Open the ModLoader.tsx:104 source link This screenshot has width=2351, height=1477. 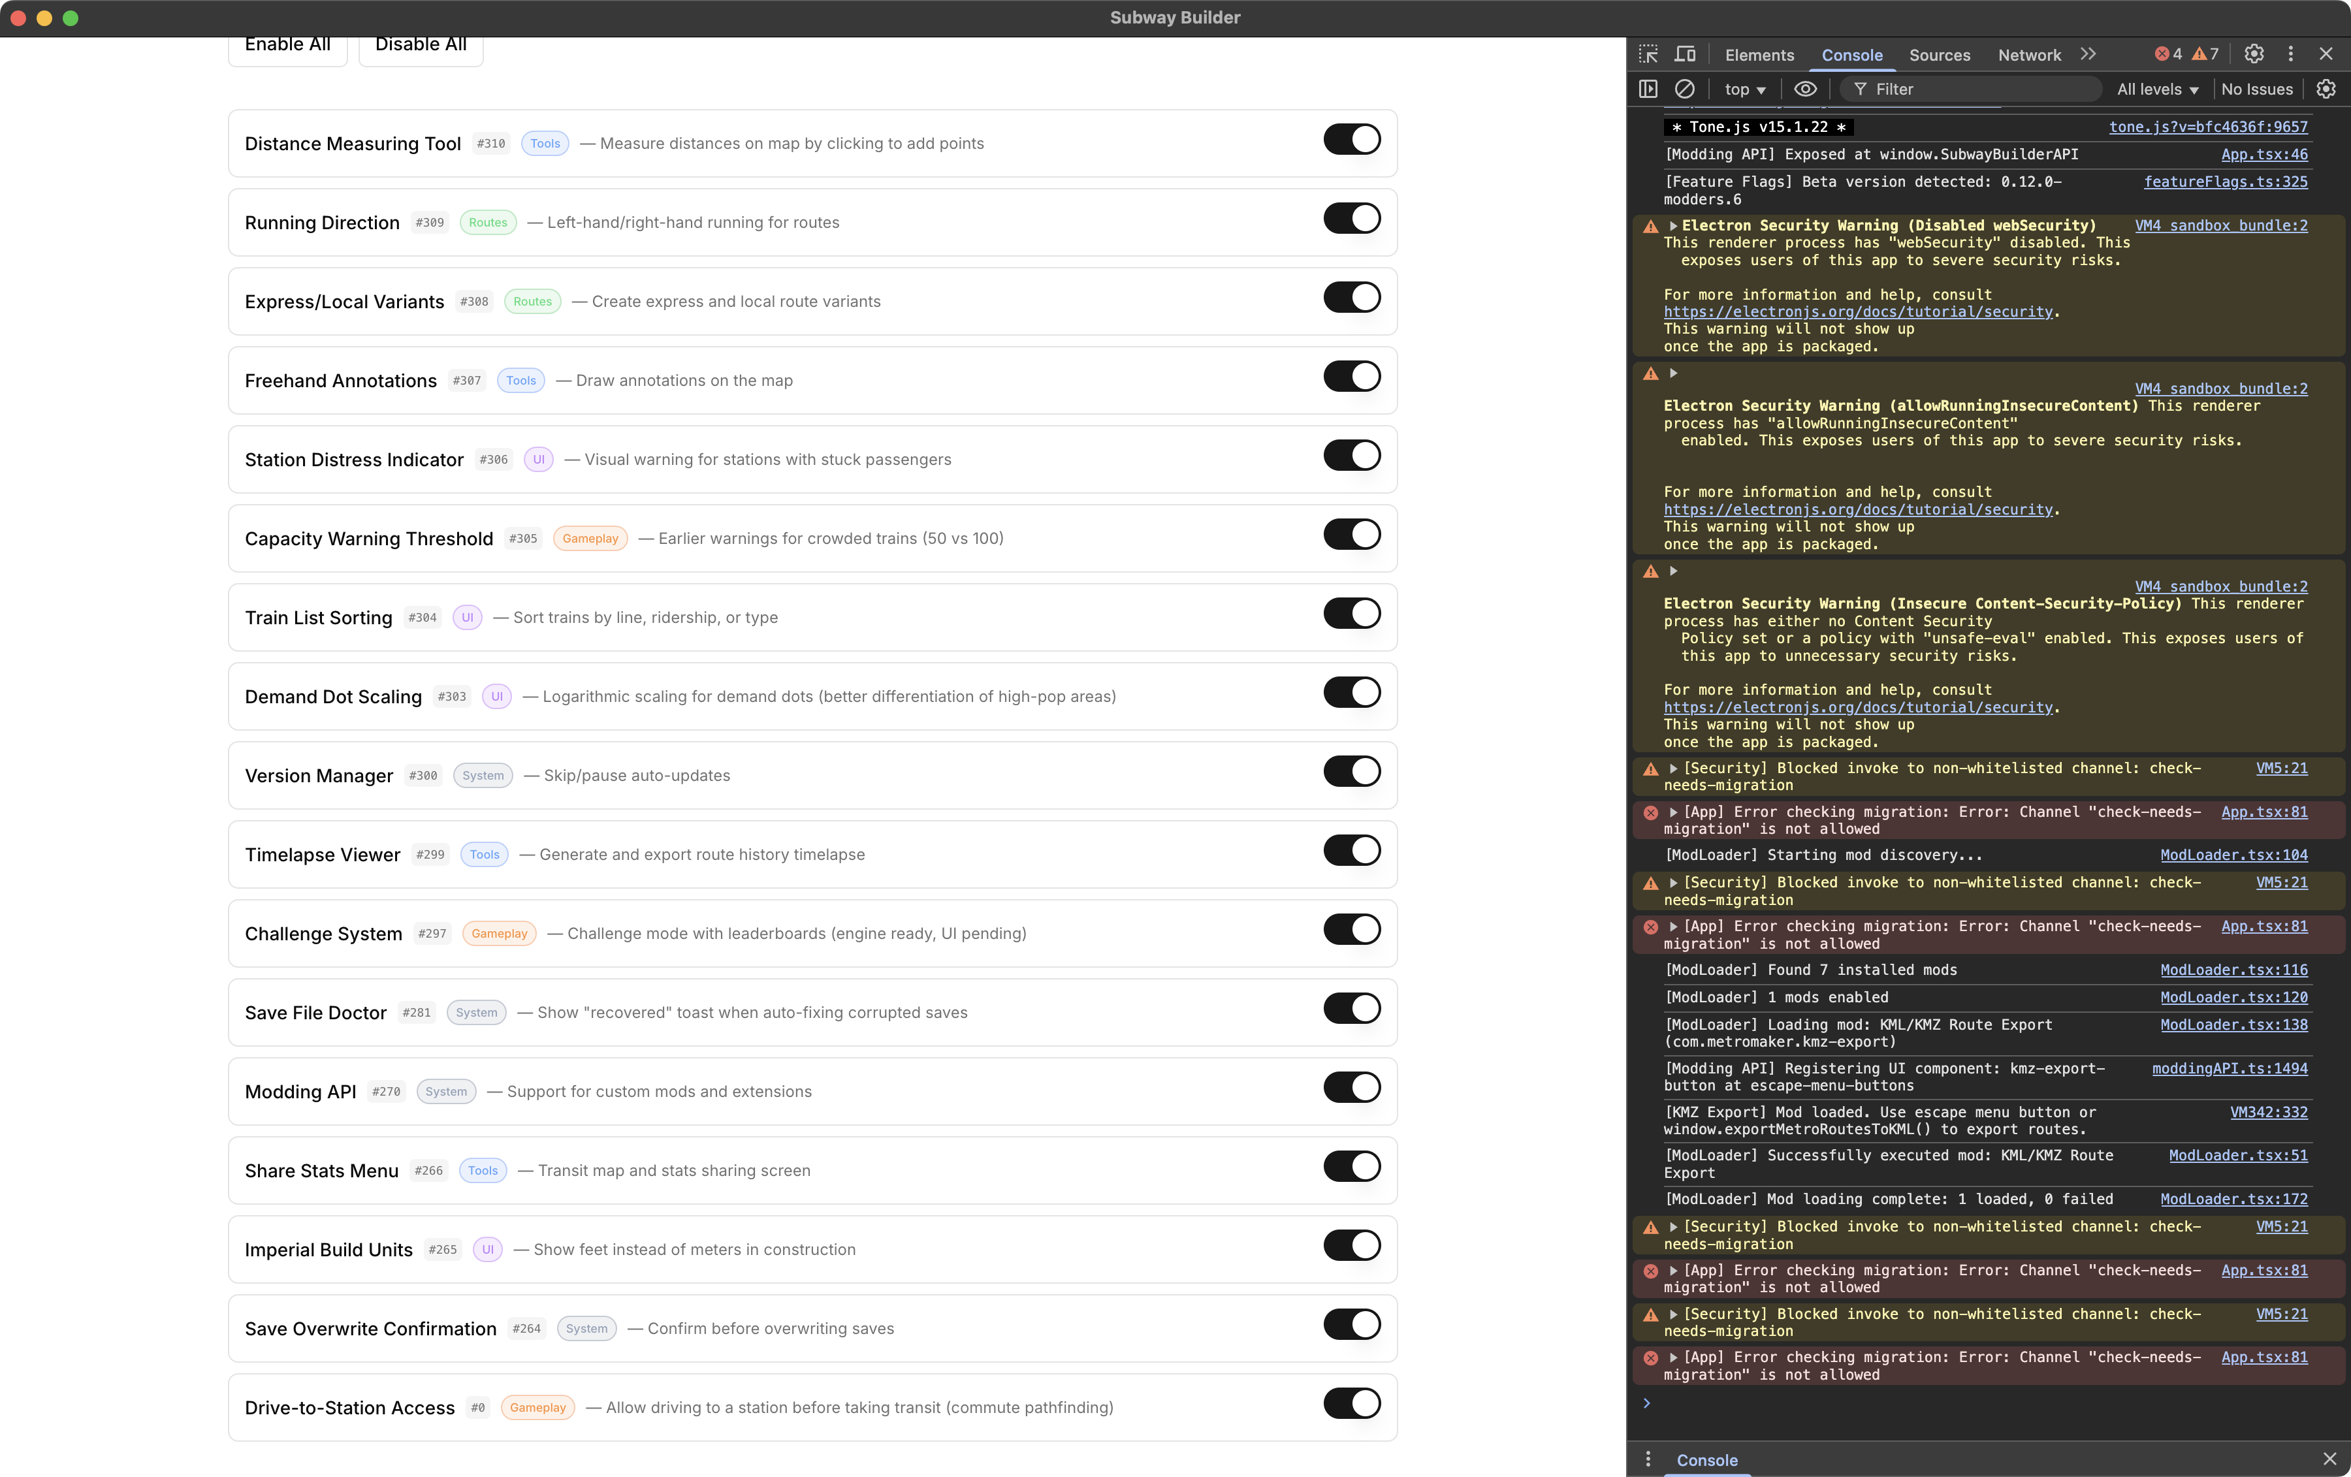click(2235, 854)
